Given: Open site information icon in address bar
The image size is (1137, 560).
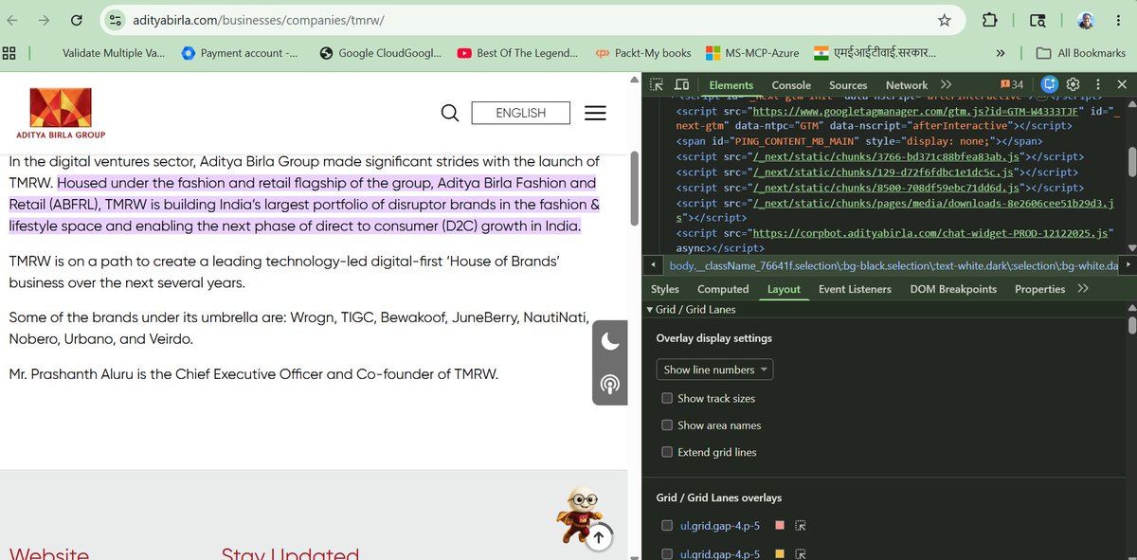Looking at the screenshot, I should pyautogui.click(x=116, y=20).
